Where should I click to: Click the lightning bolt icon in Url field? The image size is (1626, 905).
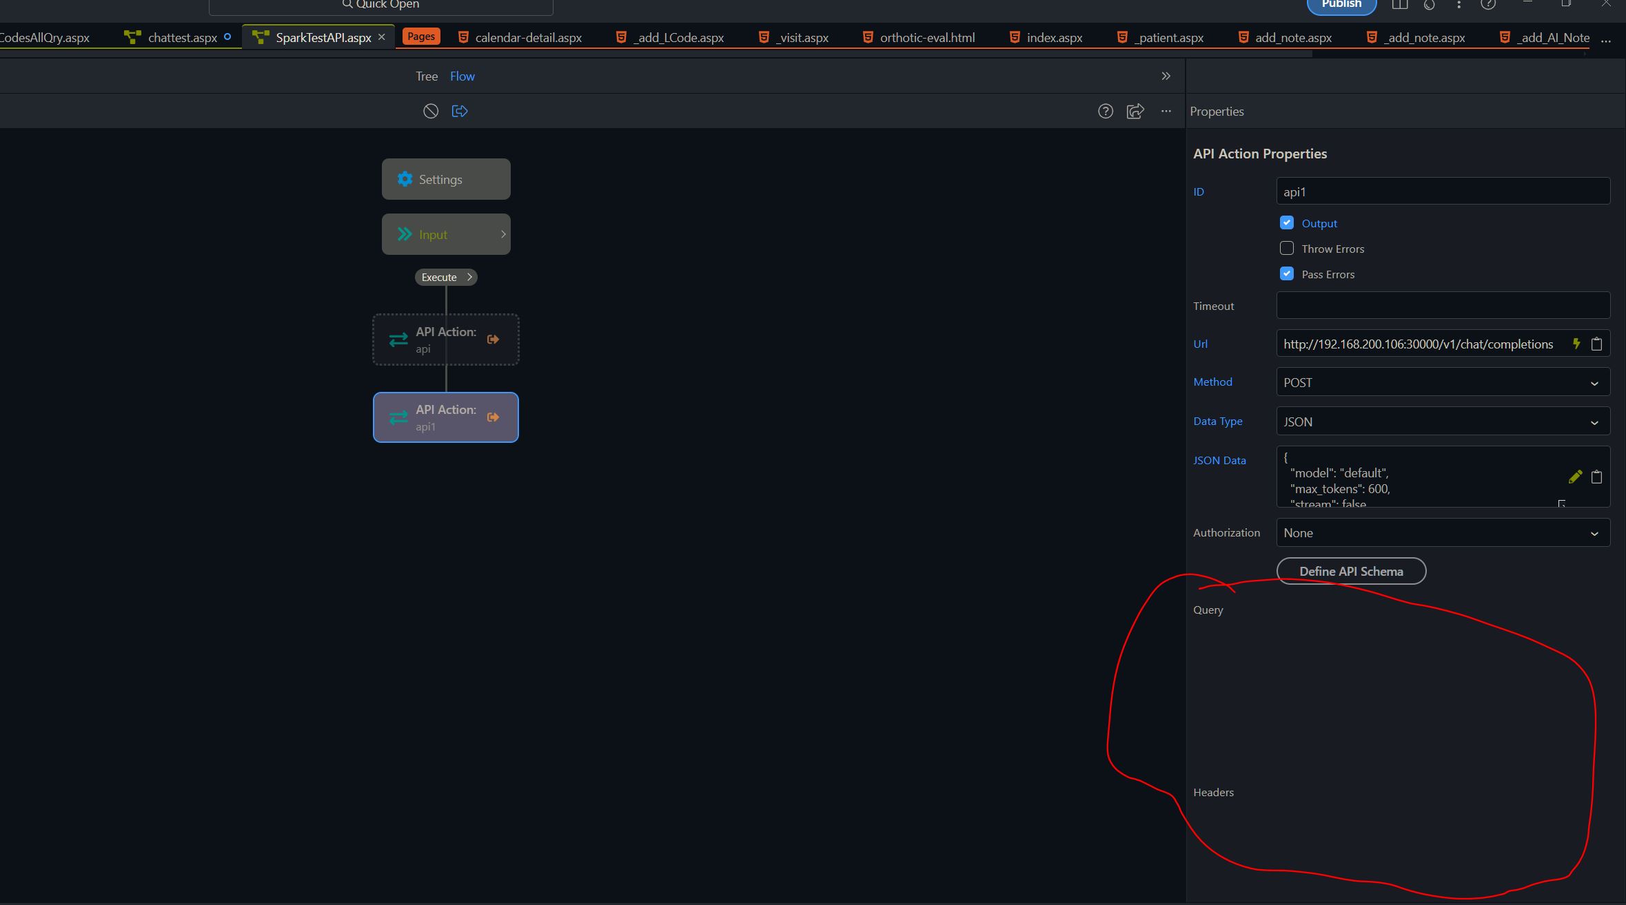tap(1576, 344)
